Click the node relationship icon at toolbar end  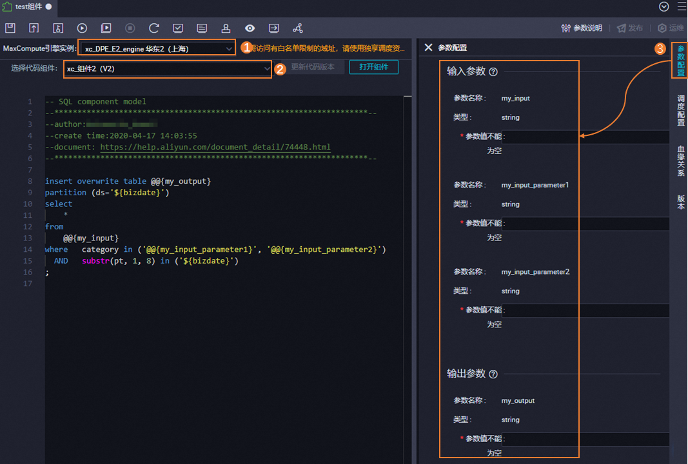pos(297,28)
